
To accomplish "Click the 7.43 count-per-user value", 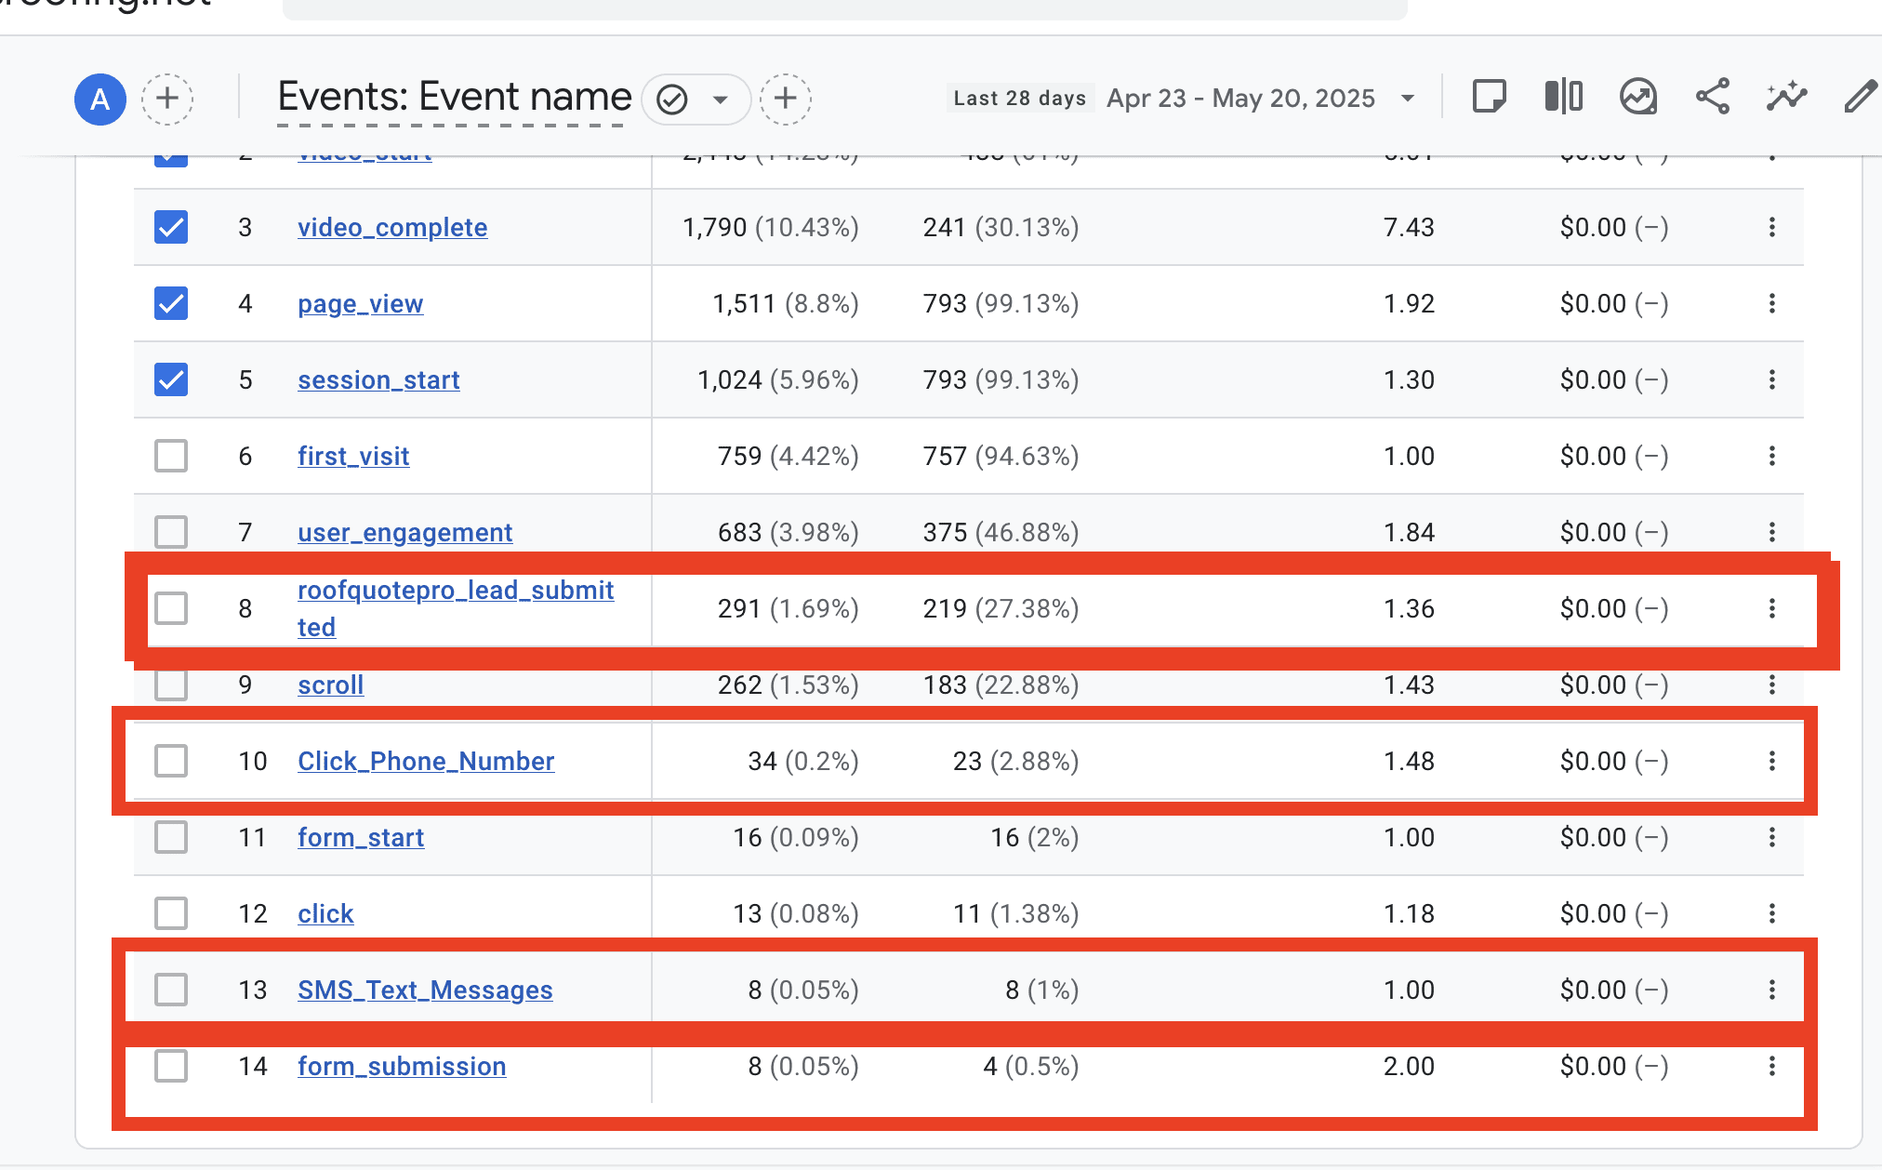I will click(1409, 228).
